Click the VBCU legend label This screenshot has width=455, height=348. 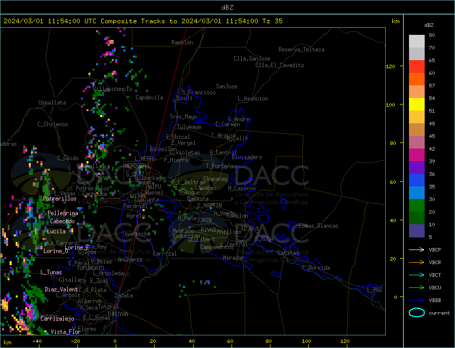point(435,288)
